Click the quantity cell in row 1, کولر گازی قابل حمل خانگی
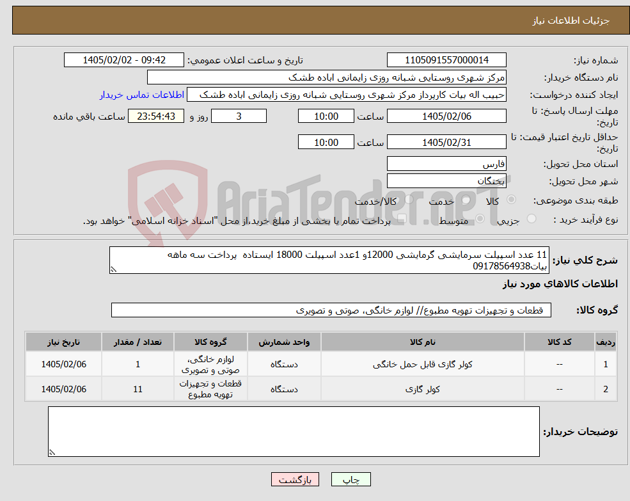Screen dimensions: 630x501 (x=138, y=364)
